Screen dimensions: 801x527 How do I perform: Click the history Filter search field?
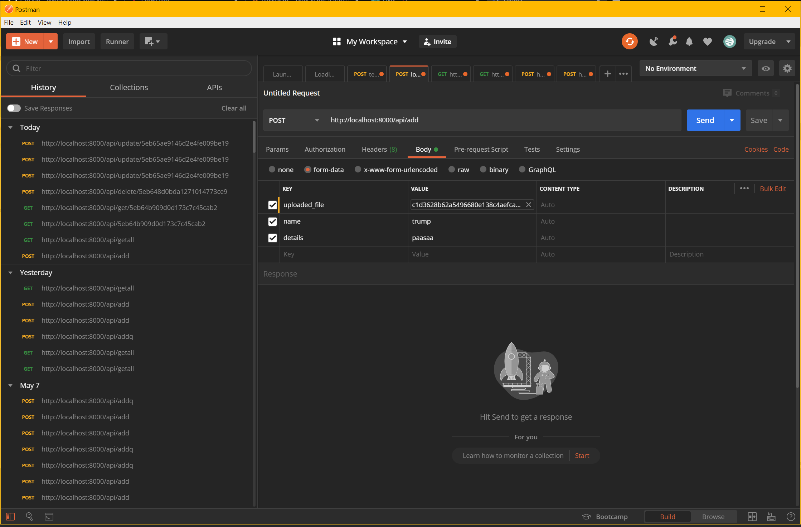(129, 68)
